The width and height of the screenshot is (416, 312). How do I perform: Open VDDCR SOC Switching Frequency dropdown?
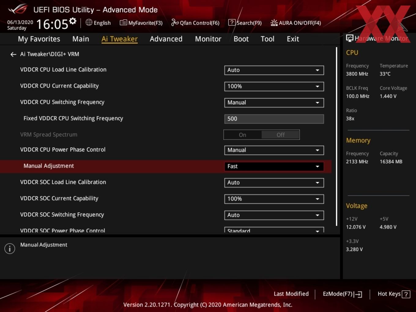(x=274, y=215)
